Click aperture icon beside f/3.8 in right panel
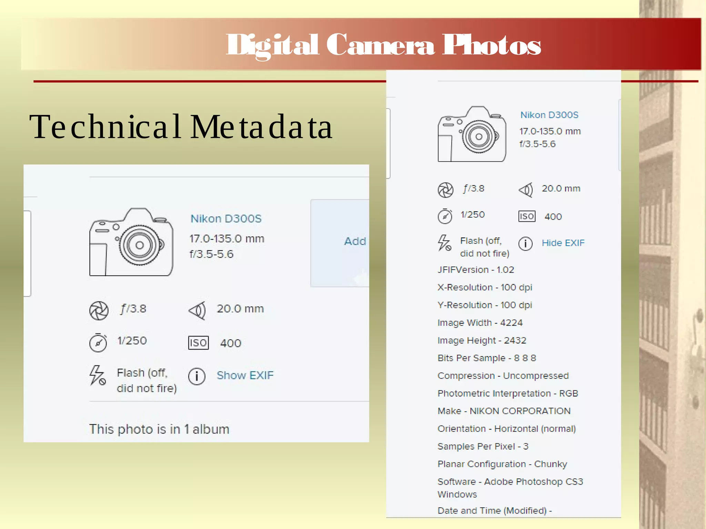706x529 pixels. pos(445,190)
